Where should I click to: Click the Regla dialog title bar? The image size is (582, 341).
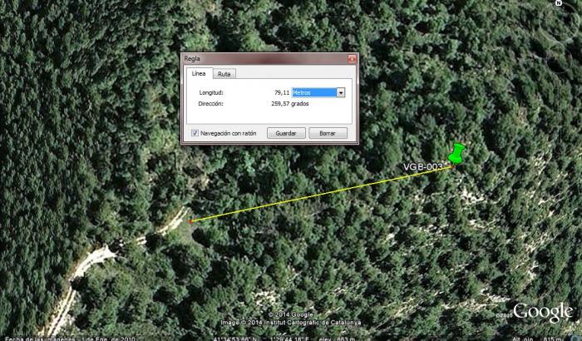point(265,59)
